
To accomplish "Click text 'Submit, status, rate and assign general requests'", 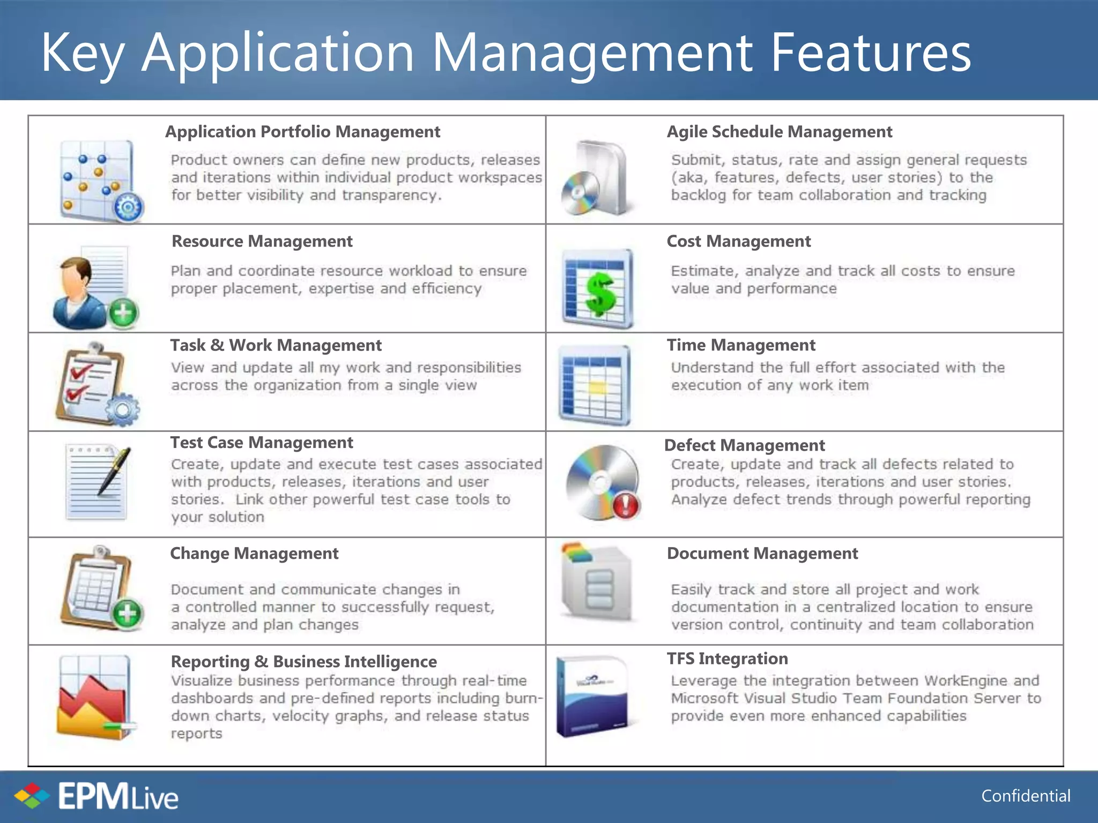I will (x=849, y=160).
